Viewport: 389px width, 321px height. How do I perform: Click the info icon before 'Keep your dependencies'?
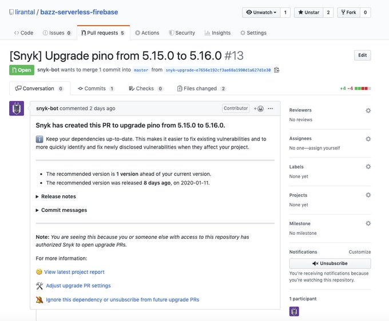(39, 139)
